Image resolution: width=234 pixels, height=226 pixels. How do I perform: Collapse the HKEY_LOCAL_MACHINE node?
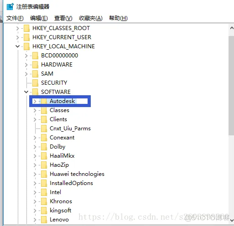(x=18, y=46)
